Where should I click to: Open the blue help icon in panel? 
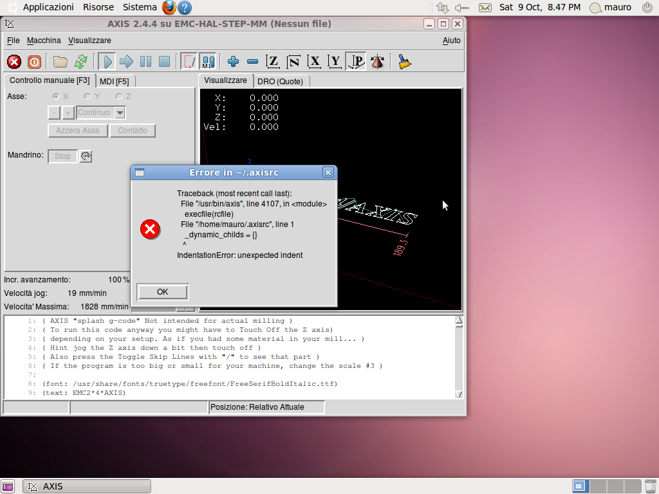point(185,8)
